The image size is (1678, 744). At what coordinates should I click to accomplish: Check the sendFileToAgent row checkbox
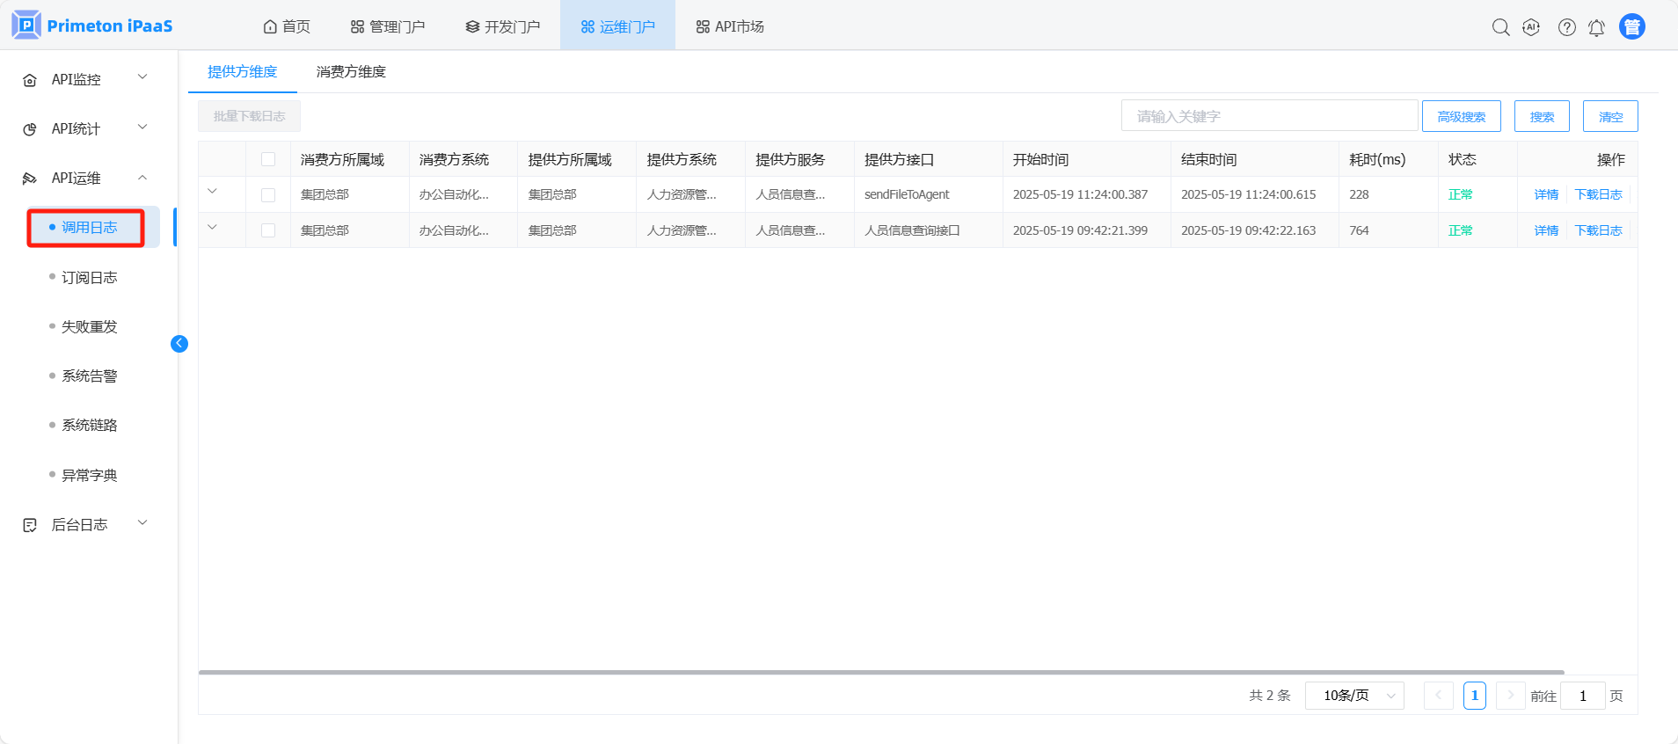[x=268, y=195]
